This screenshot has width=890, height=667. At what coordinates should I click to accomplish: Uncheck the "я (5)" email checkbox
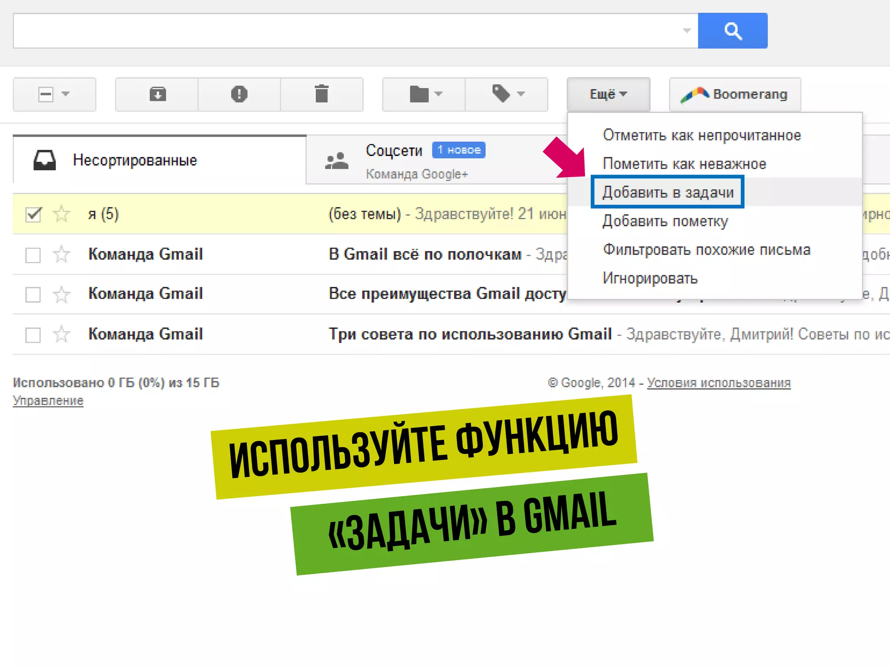[x=33, y=215]
